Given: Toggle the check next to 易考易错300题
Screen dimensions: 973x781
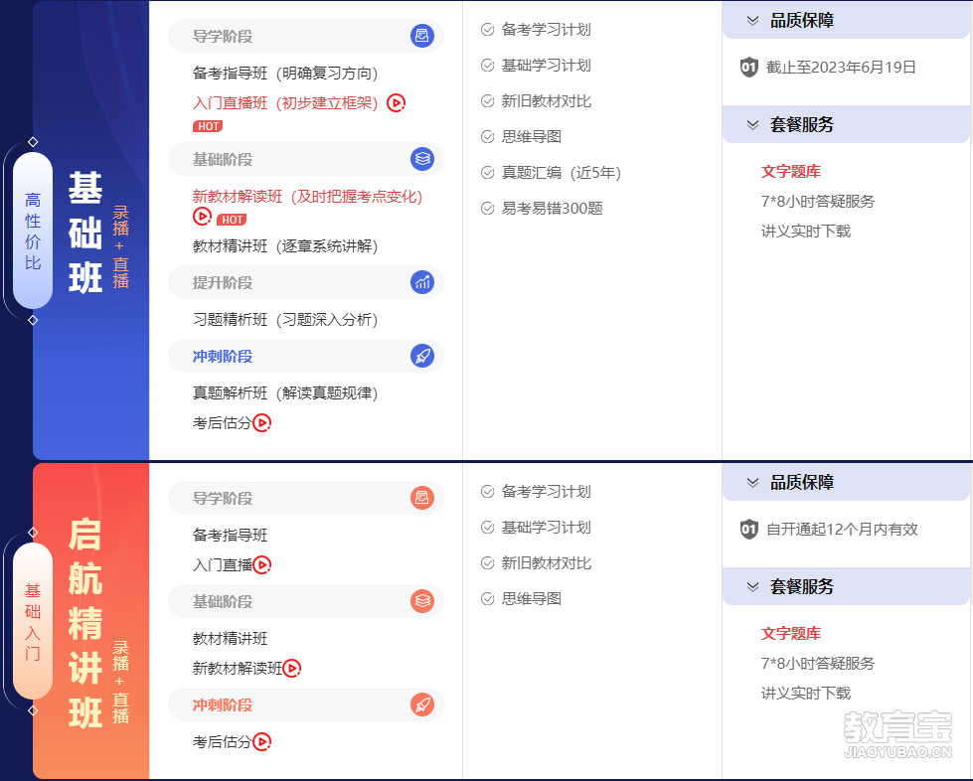Looking at the screenshot, I should 487,209.
